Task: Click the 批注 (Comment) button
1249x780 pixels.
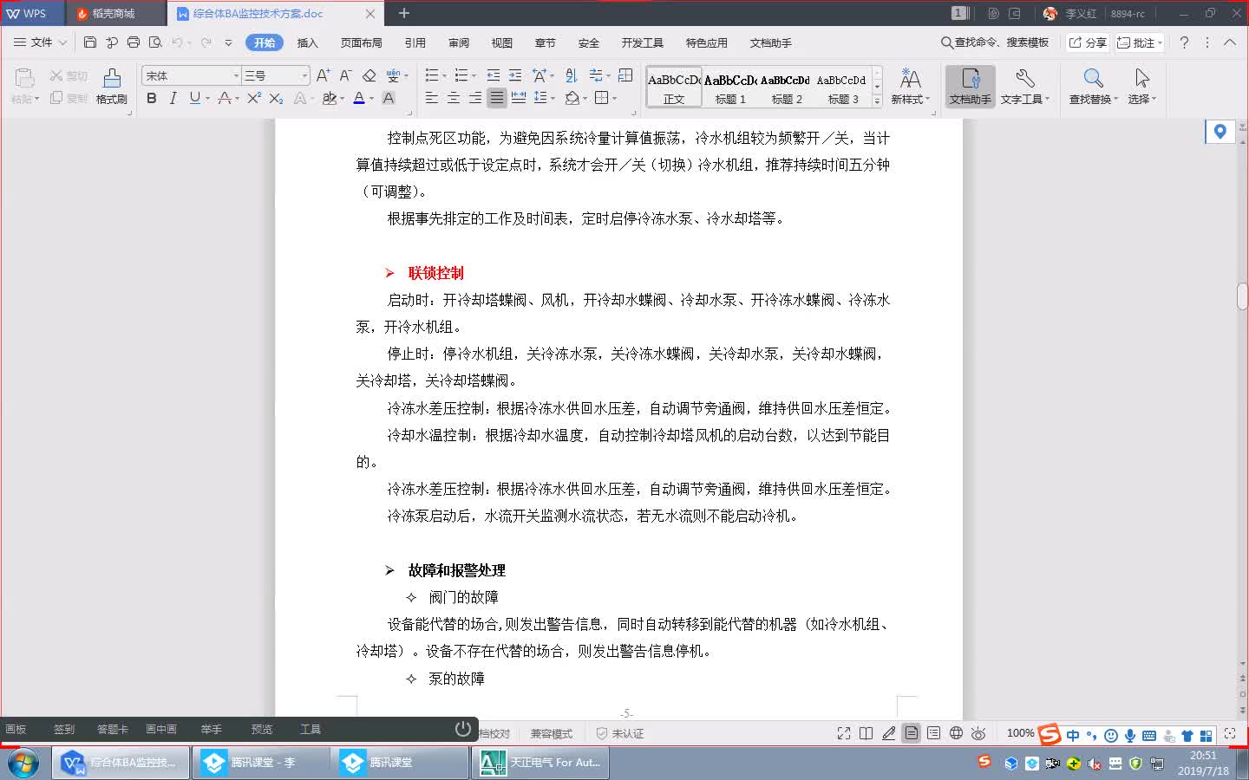Action: pyautogui.click(x=1138, y=42)
